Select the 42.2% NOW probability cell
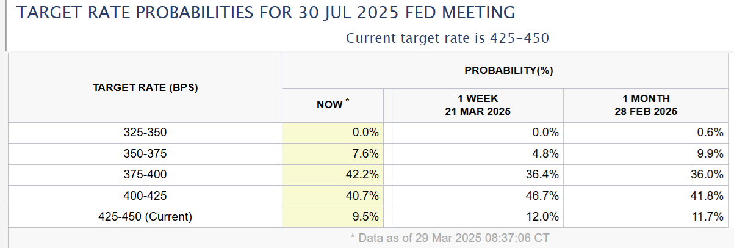This screenshot has width=734, height=248. [x=364, y=175]
